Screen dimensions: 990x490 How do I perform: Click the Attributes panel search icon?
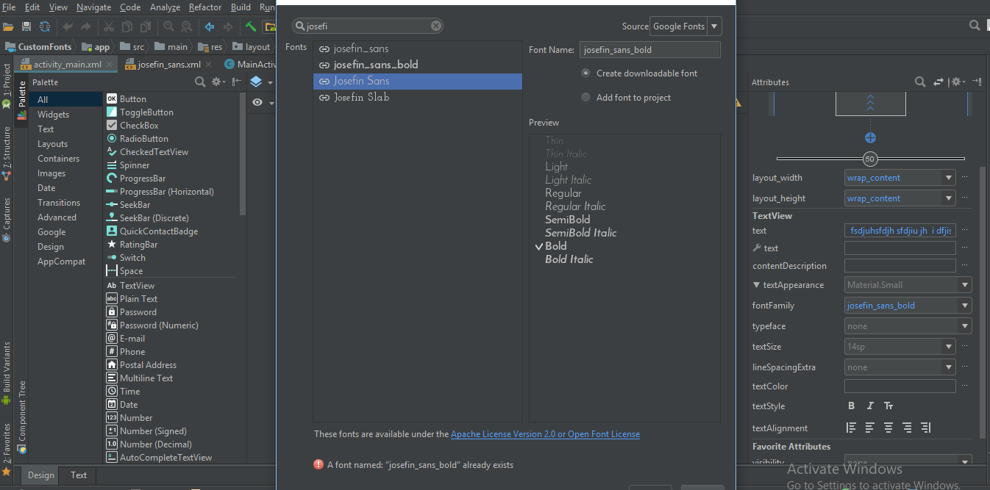tap(920, 82)
